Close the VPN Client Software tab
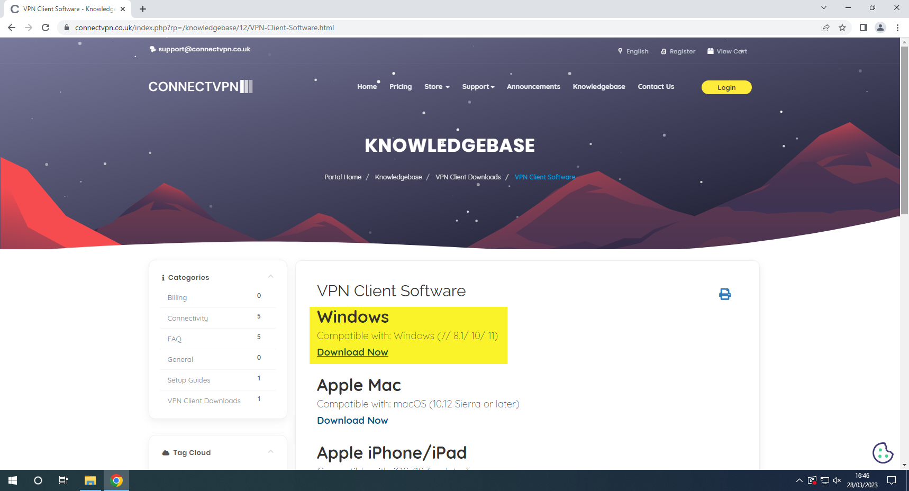Viewport: 909px width, 491px height. (123, 9)
